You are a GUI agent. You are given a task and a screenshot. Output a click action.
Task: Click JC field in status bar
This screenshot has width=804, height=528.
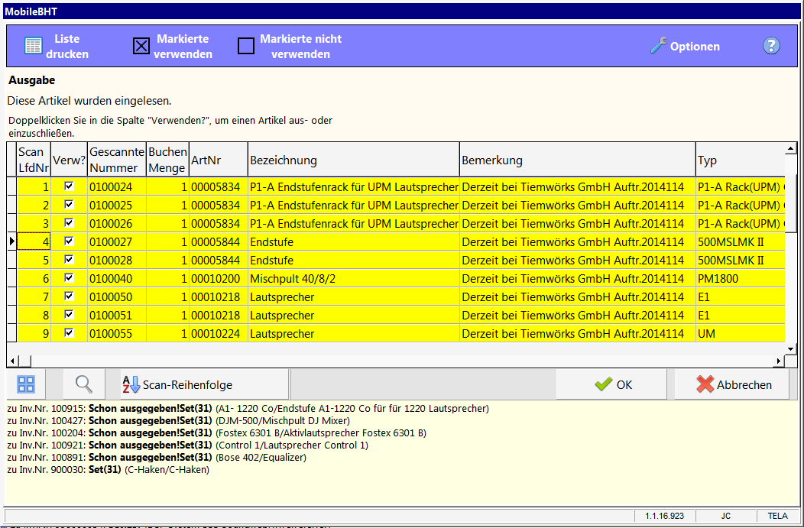[x=726, y=516]
